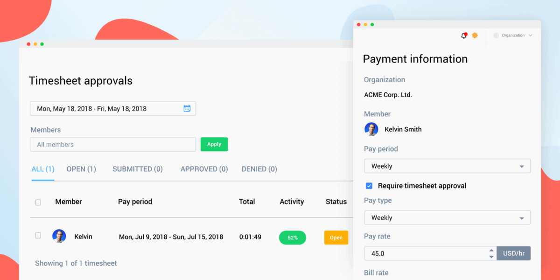Click the All members input field
The width and height of the screenshot is (560, 280).
pos(112,144)
